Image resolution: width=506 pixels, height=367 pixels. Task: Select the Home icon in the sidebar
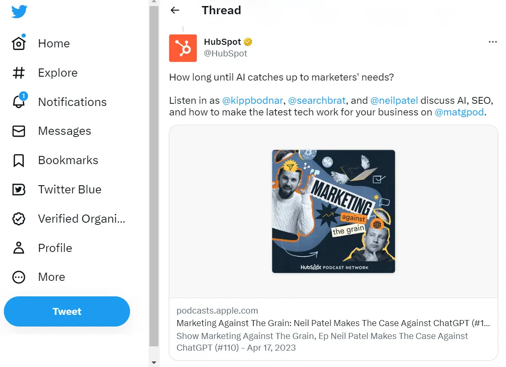click(x=19, y=43)
